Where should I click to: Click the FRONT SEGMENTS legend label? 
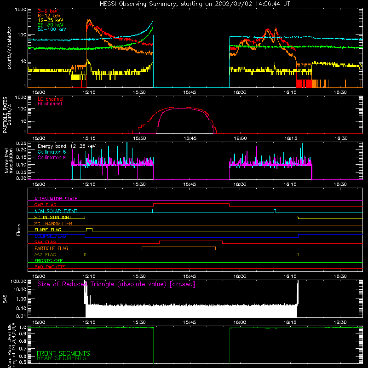tap(63, 353)
